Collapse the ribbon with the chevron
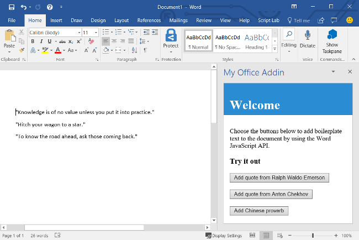Image resolution: width=359 pixels, height=240 pixels. (x=353, y=59)
